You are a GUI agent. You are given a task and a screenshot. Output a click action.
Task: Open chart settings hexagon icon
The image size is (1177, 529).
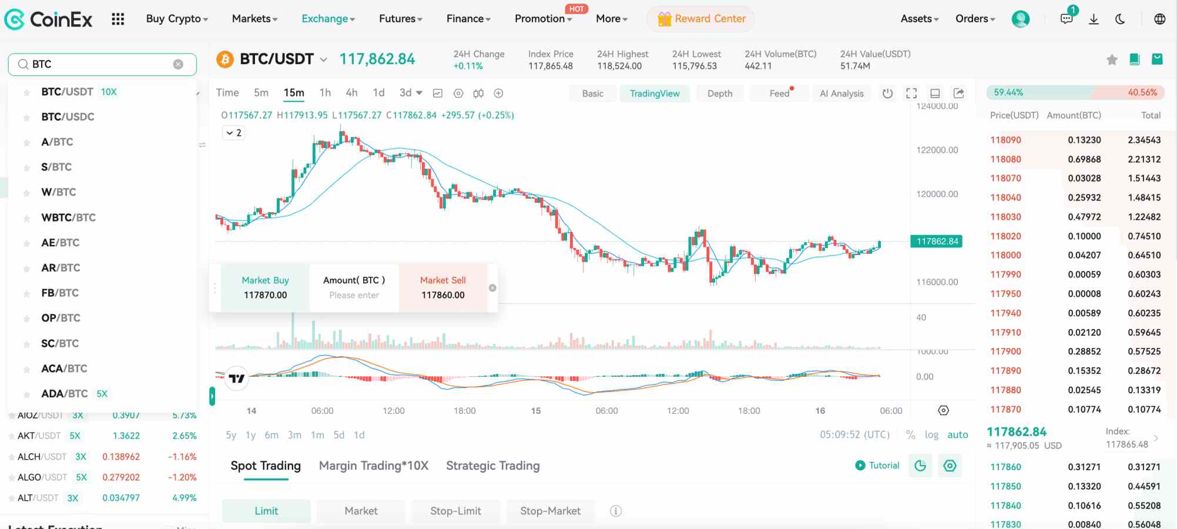(458, 93)
